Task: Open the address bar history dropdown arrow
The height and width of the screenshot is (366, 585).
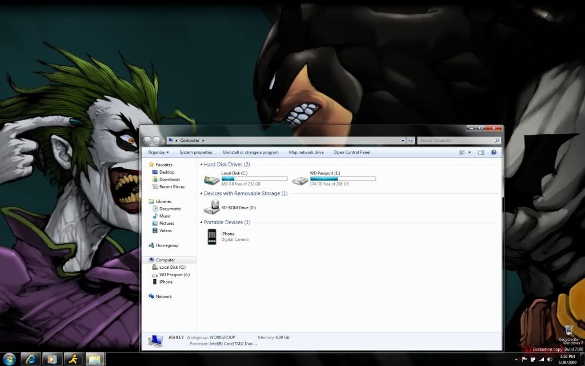Action: point(403,141)
